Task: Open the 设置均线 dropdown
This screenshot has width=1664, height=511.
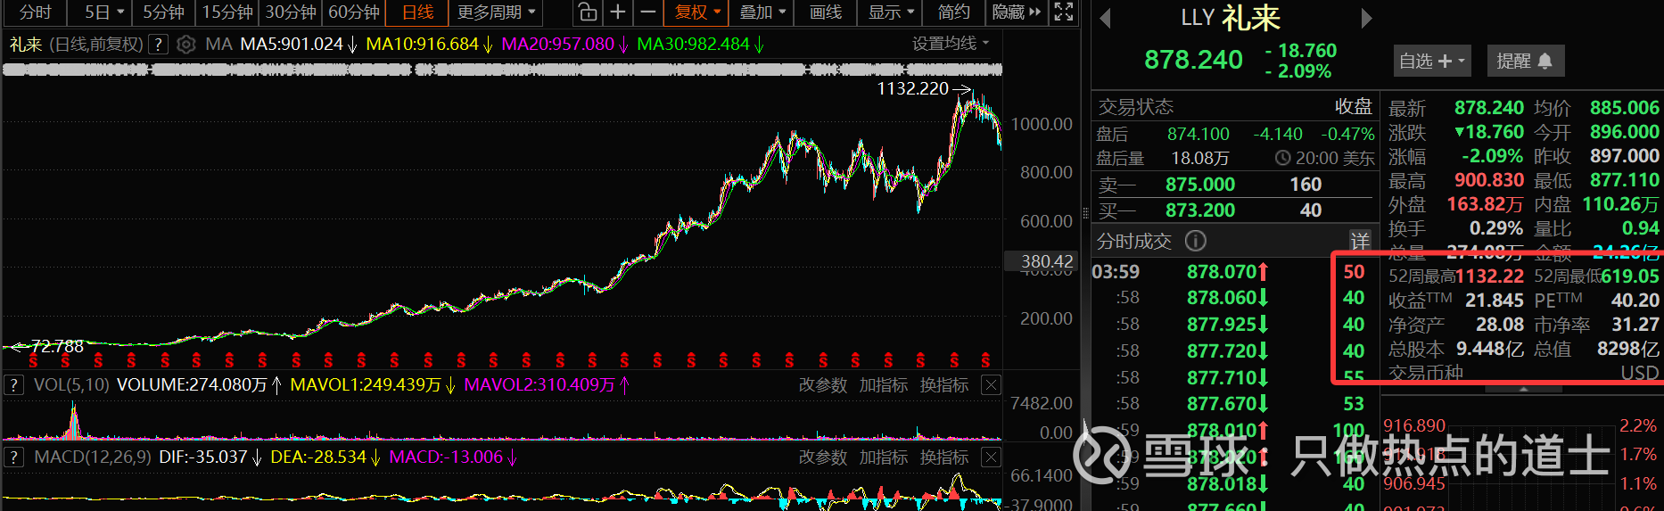Action: (x=951, y=44)
